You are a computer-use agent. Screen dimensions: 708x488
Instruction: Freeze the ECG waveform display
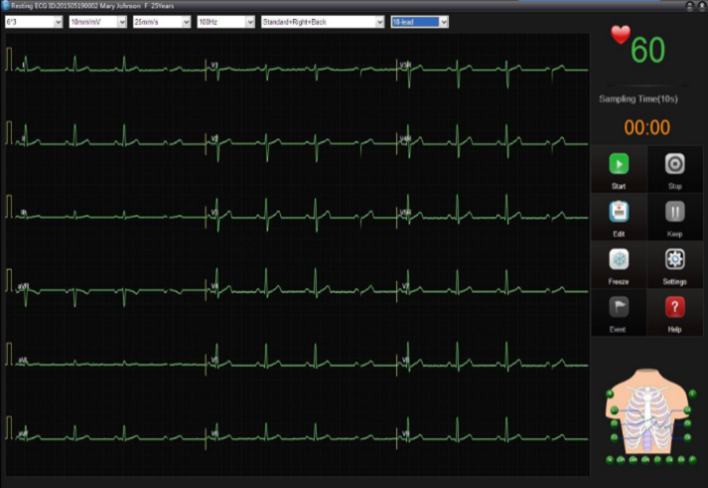[619, 259]
